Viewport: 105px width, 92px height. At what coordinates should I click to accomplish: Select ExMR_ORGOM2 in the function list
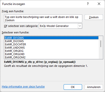pyautogui.click(x=51, y=57)
